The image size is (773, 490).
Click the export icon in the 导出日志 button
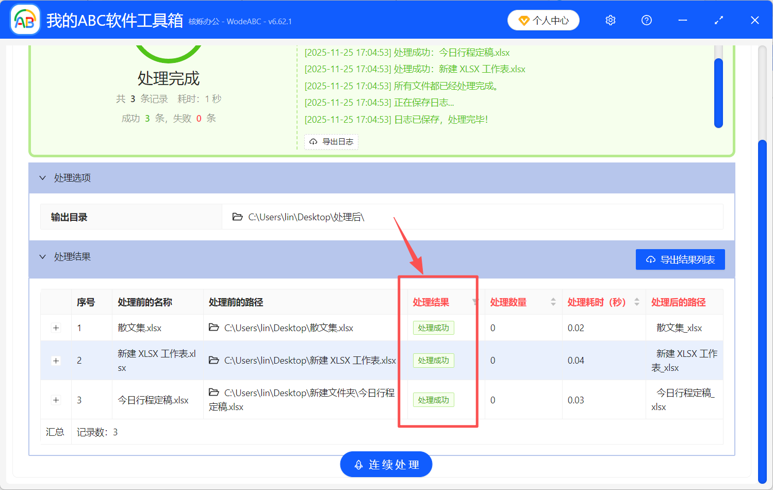click(314, 141)
